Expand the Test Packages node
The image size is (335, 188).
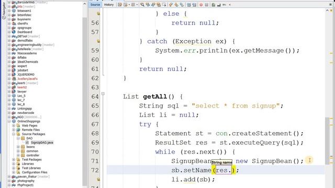point(14,160)
